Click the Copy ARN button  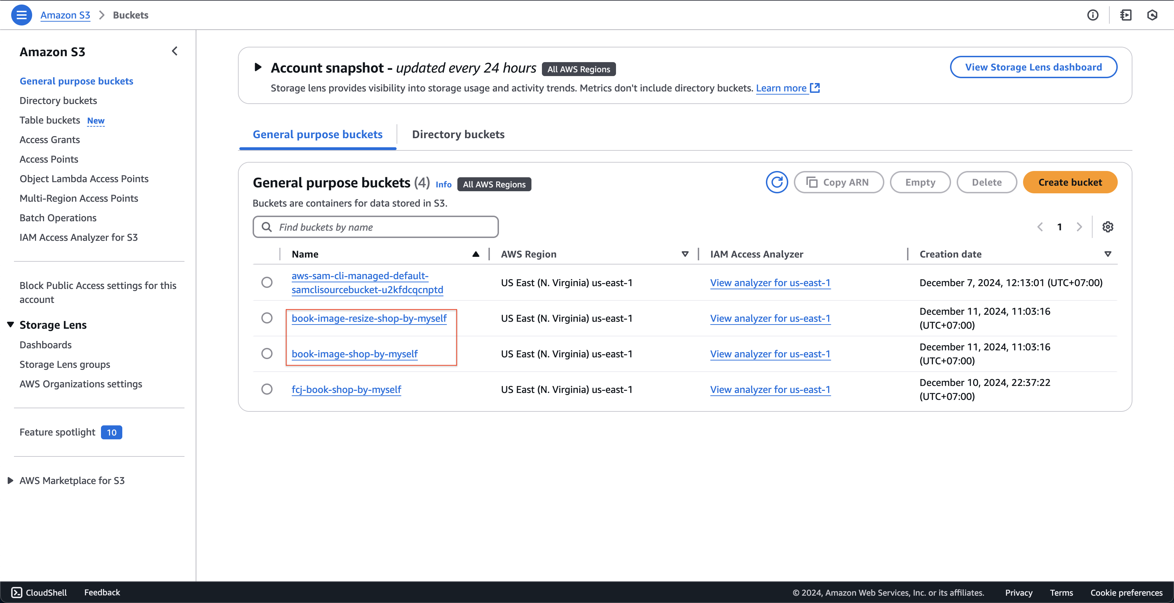click(x=839, y=182)
